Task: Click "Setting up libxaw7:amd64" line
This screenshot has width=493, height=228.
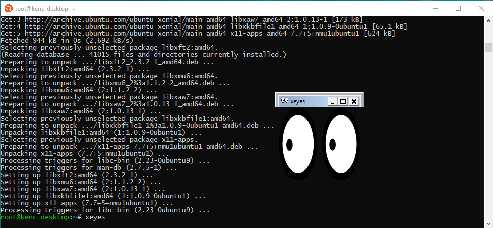Action: click(83, 189)
